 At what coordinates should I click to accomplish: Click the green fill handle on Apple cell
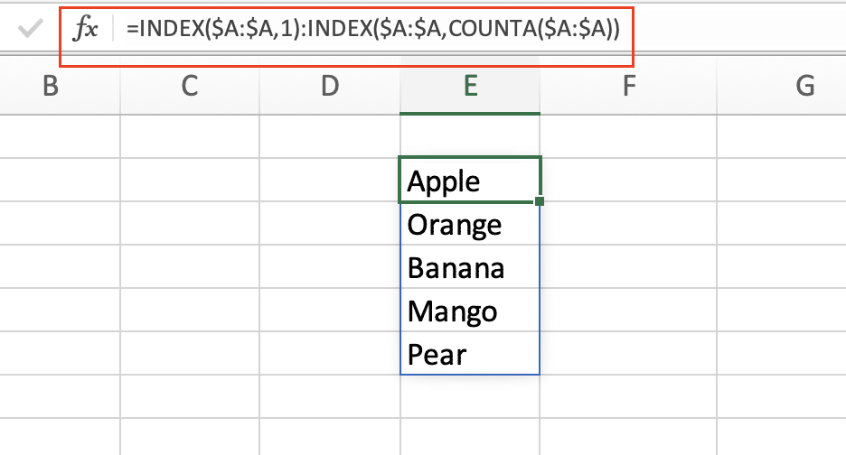(540, 201)
